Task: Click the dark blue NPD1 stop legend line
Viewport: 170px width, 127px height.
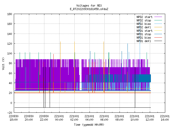Action: pos(158,34)
